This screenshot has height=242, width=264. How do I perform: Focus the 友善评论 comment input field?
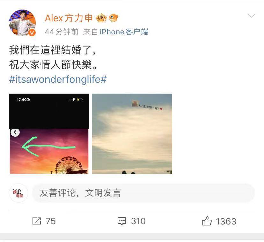coord(144,193)
